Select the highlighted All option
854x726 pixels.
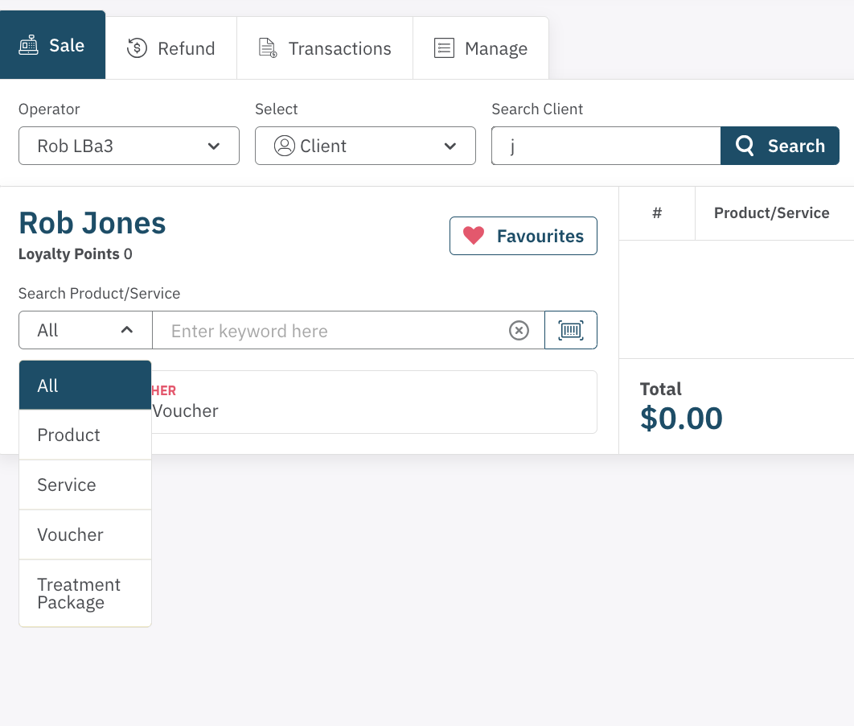pyautogui.click(x=48, y=386)
